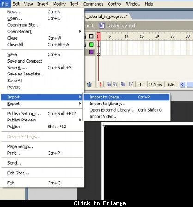Click the masked_symbol icon in edit bar

coord(102,25)
